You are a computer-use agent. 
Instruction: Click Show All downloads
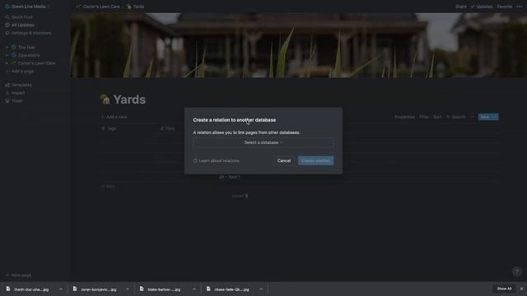tap(504, 289)
